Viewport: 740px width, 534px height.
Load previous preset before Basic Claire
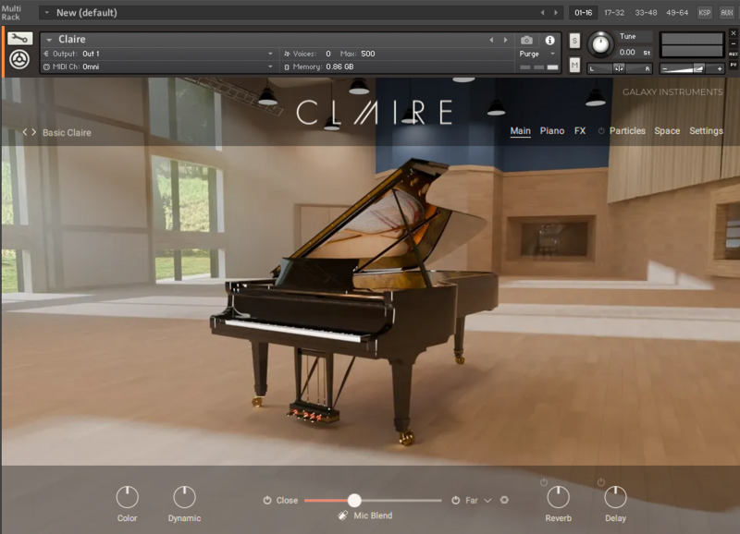25,132
